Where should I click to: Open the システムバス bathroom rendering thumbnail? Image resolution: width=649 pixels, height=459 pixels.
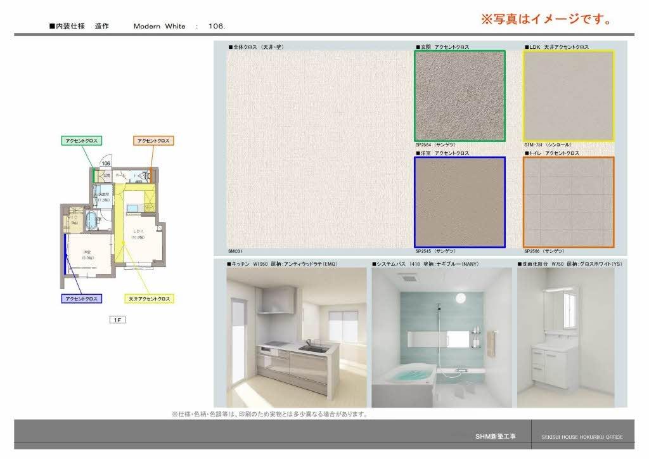[442, 337]
